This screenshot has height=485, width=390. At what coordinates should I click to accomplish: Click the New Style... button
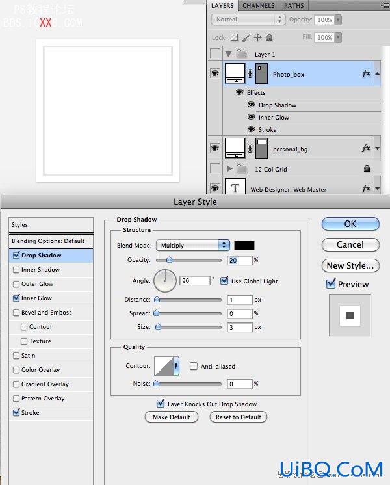350,265
